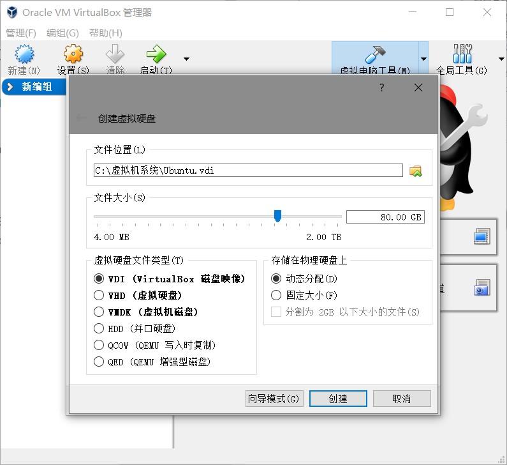This screenshot has width=507, height=465.
Task: Open the 全局工具 global tools icon
Action: tap(462, 54)
